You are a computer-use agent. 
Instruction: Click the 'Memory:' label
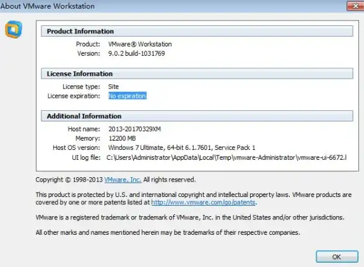tap(88, 139)
